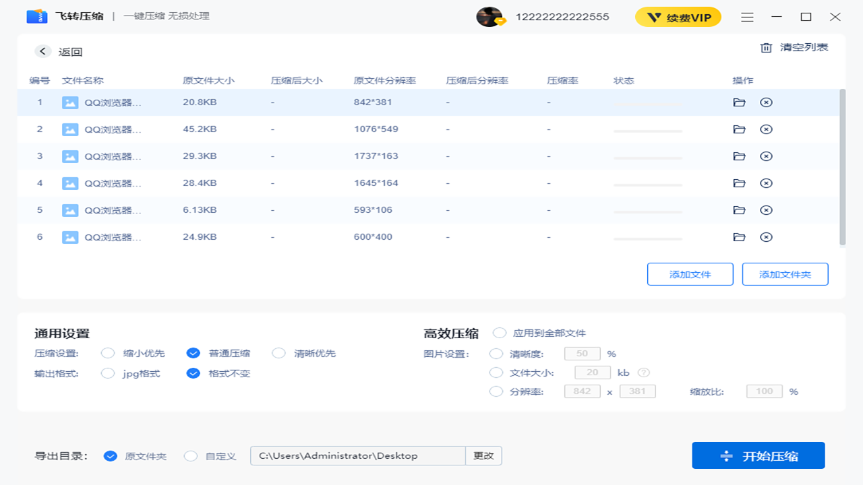Delete file number 4 with X icon
The width and height of the screenshot is (863, 485).
(766, 183)
